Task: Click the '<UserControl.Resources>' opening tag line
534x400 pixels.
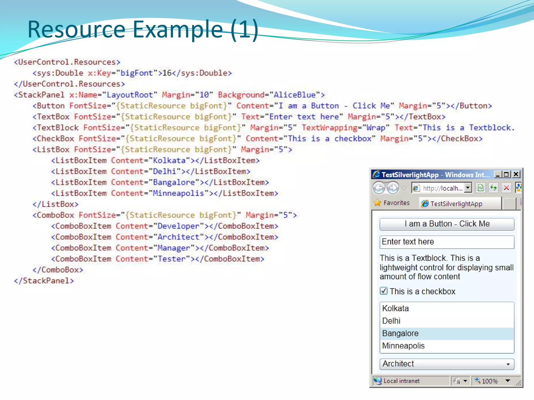Action: pos(67,62)
